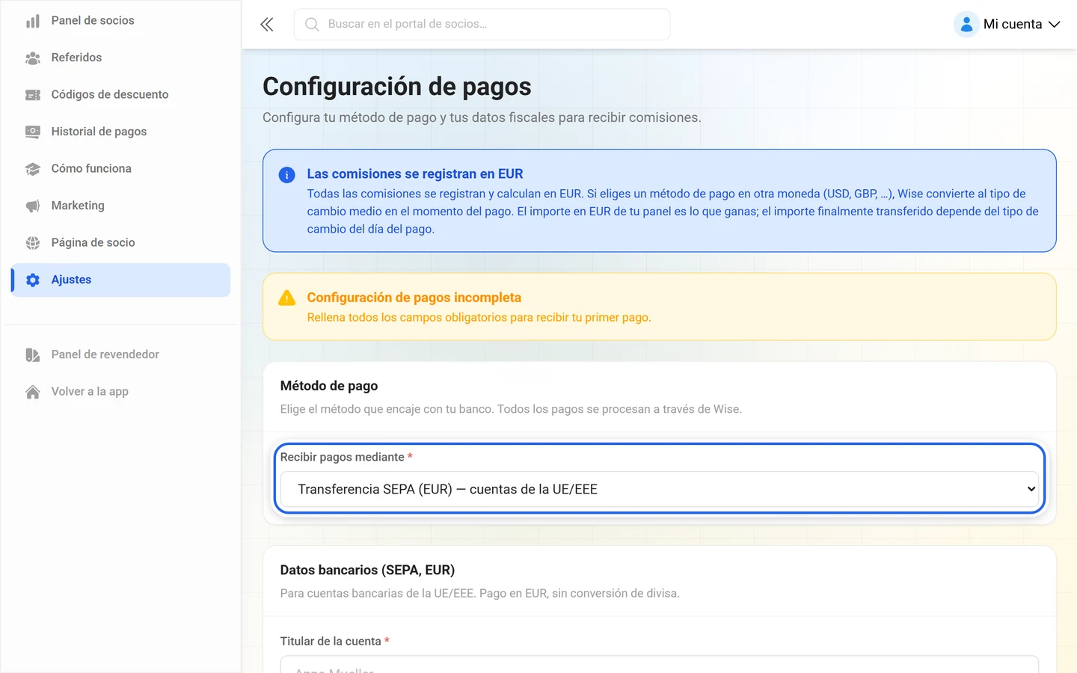Focus the Buscar en el portal de socios field

tap(482, 25)
